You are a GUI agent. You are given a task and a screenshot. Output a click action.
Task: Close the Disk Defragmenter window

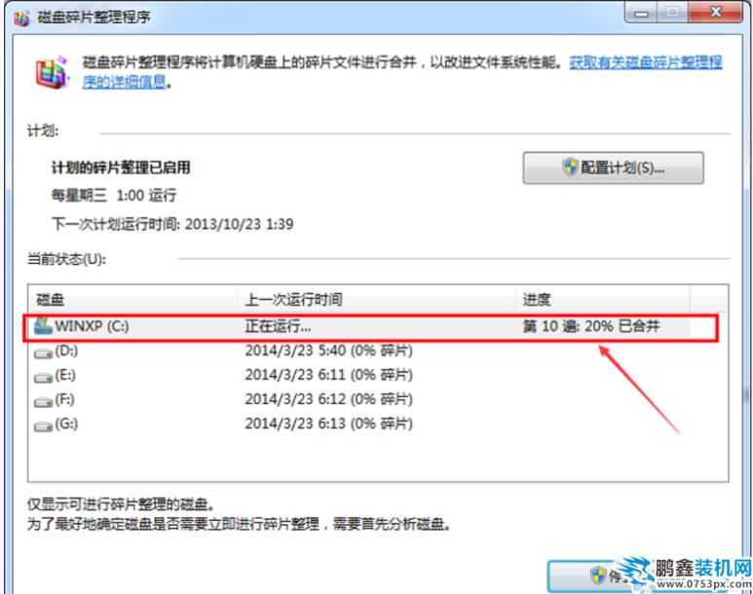tap(715, 13)
